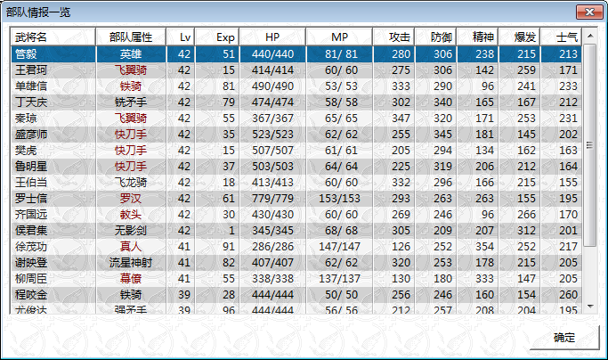Select the 程咬金 row
Screen dimensions: 608x360
pos(296,295)
